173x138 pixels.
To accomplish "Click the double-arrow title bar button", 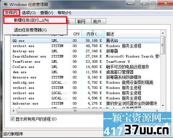I will 130,3.
